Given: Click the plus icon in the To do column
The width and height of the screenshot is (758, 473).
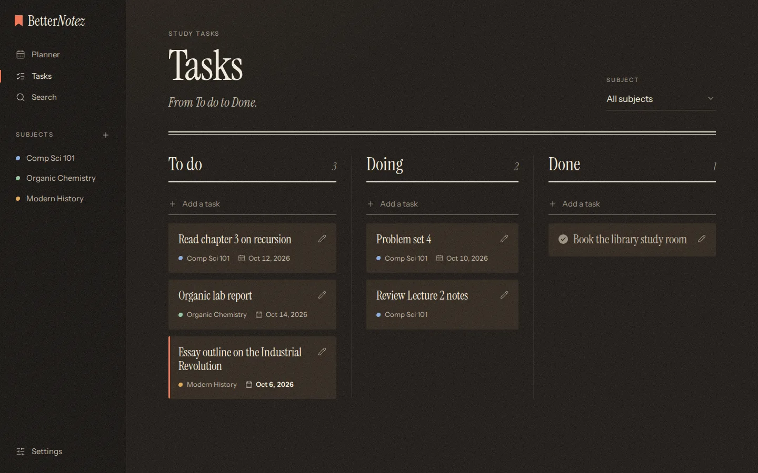Looking at the screenshot, I should point(173,204).
